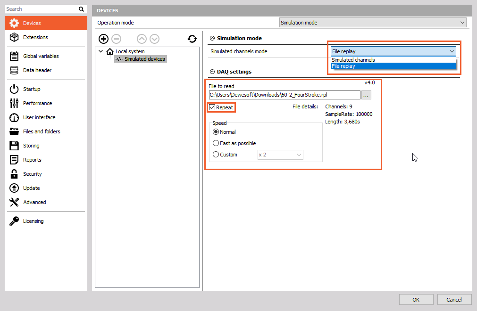Open Update settings
This screenshot has height=311, width=477.
[x=46, y=188]
